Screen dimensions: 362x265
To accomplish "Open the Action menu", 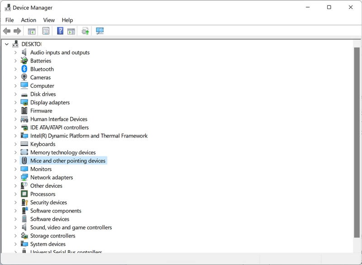I will pyautogui.click(x=29, y=20).
